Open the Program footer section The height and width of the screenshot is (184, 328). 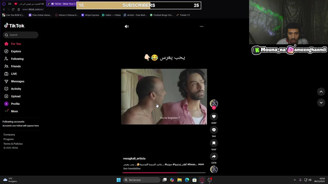[x=8, y=139]
